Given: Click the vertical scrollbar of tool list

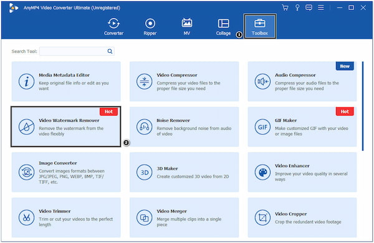Looking at the screenshot, I should [363, 106].
